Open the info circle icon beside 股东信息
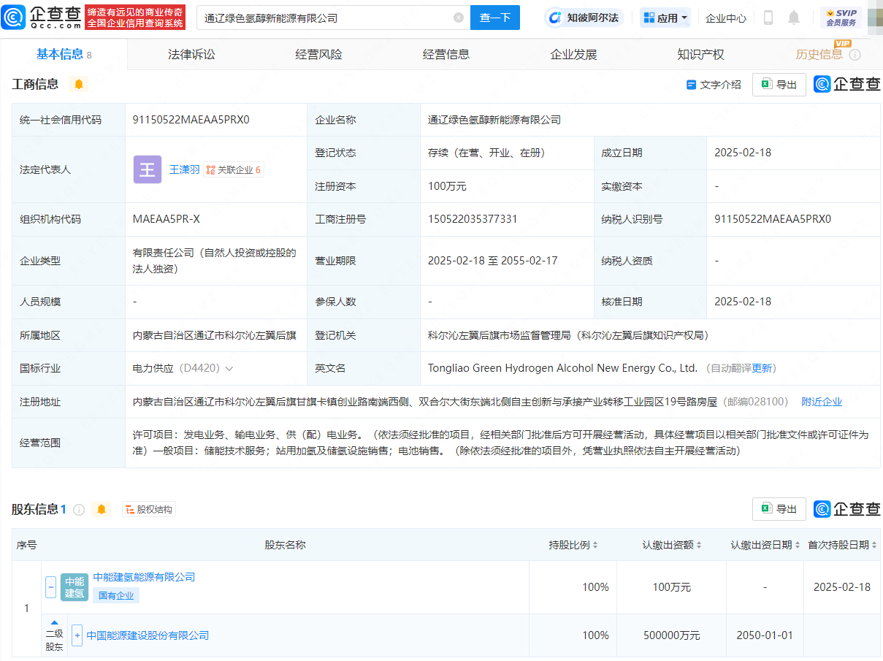The width and height of the screenshot is (883, 661). pos(79,509)
